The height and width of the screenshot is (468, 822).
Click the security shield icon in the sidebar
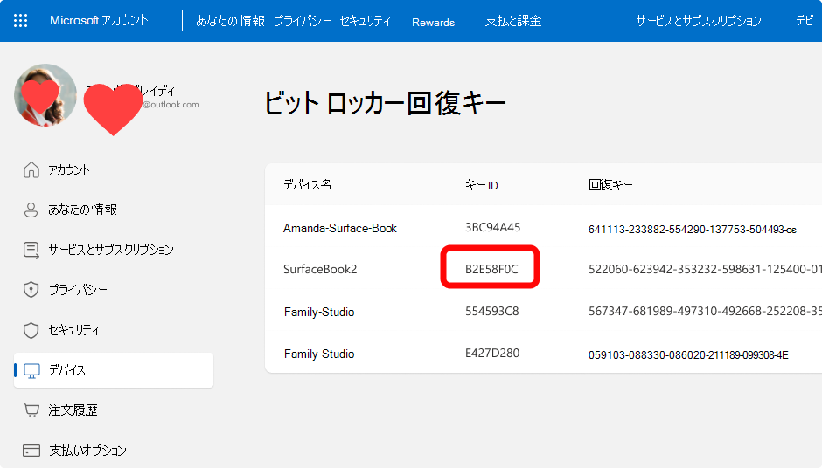tap(31, 330)
